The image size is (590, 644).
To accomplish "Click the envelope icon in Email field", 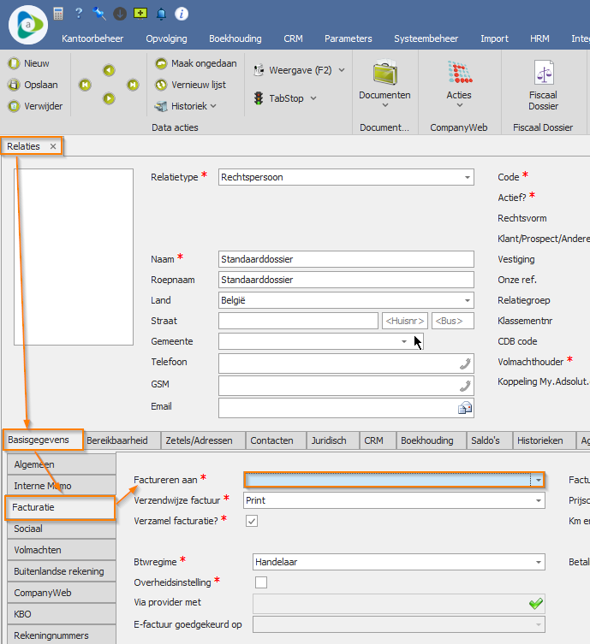I will 465,408.
